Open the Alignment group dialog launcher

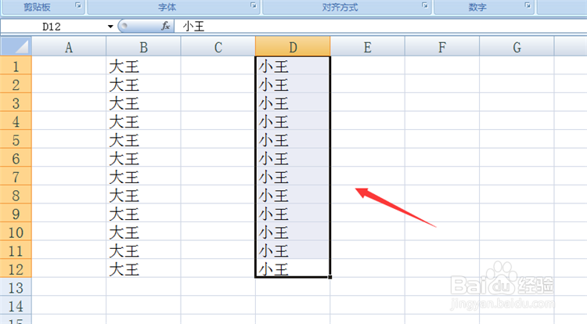pos(425,5)
